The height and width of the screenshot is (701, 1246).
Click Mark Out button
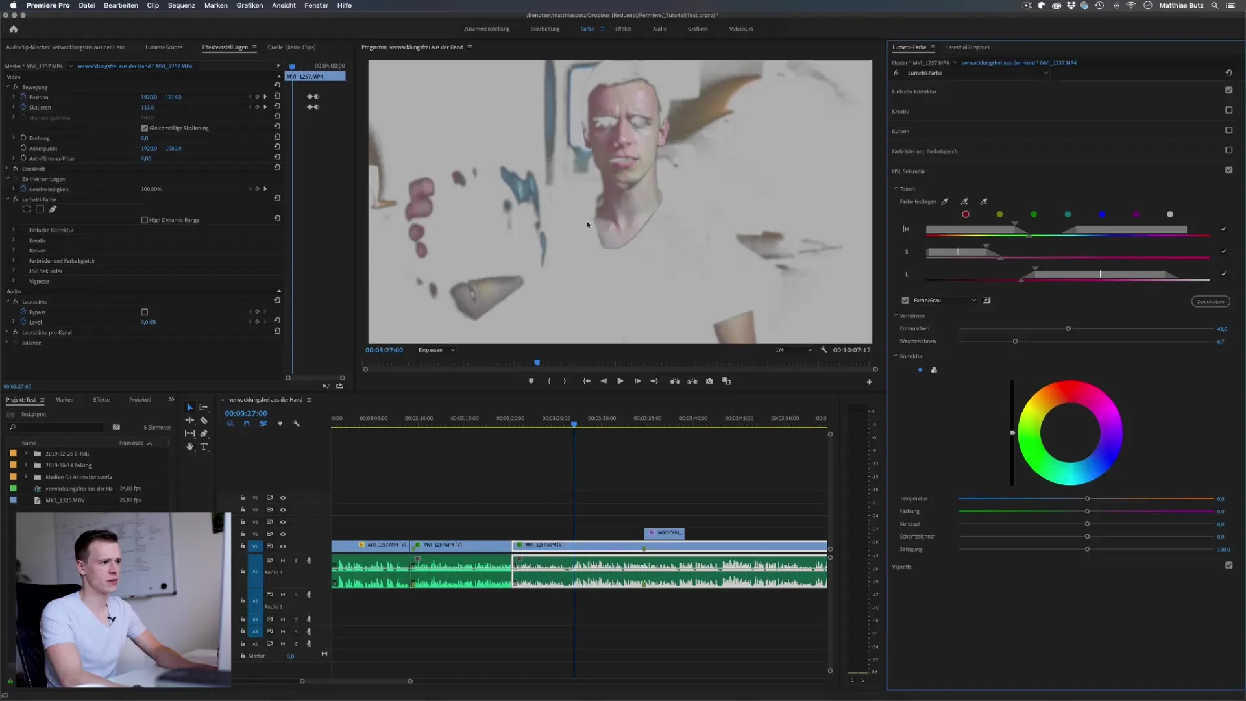click(565, 381)
